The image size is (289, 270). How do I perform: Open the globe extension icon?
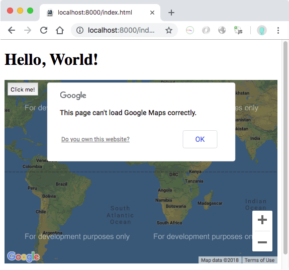click(x=222, y=30)
